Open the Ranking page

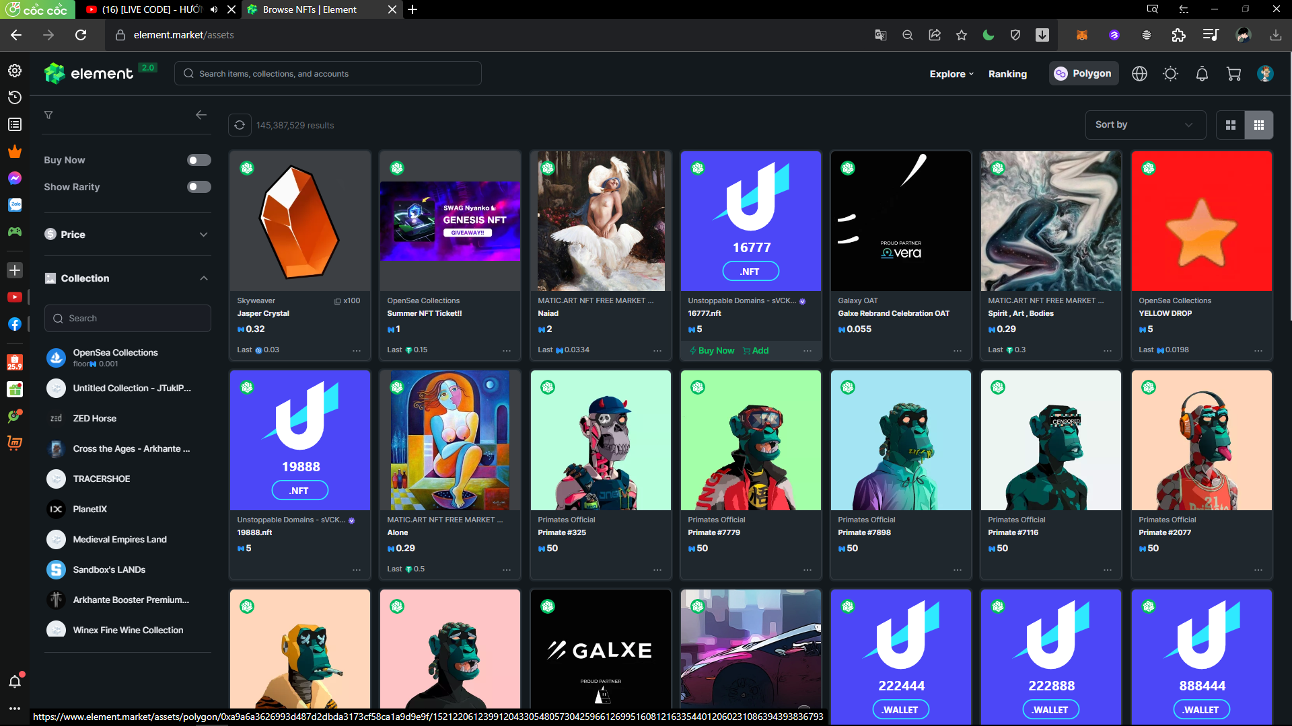[x=1007, y=74]
